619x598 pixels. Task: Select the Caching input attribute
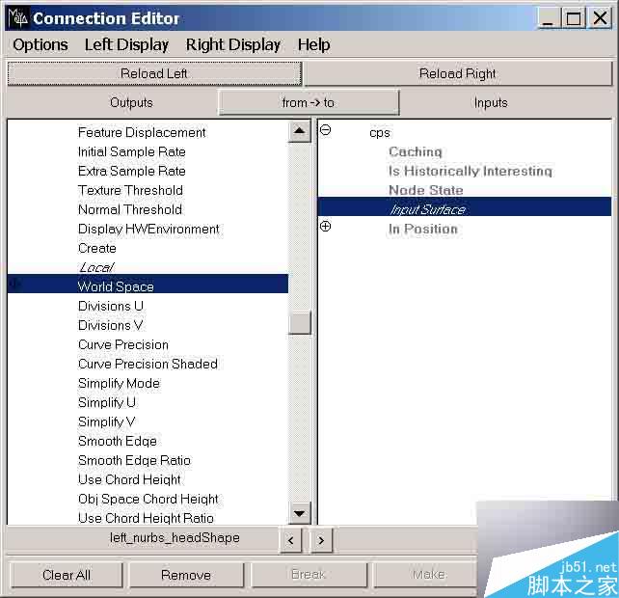coord(415,151)
